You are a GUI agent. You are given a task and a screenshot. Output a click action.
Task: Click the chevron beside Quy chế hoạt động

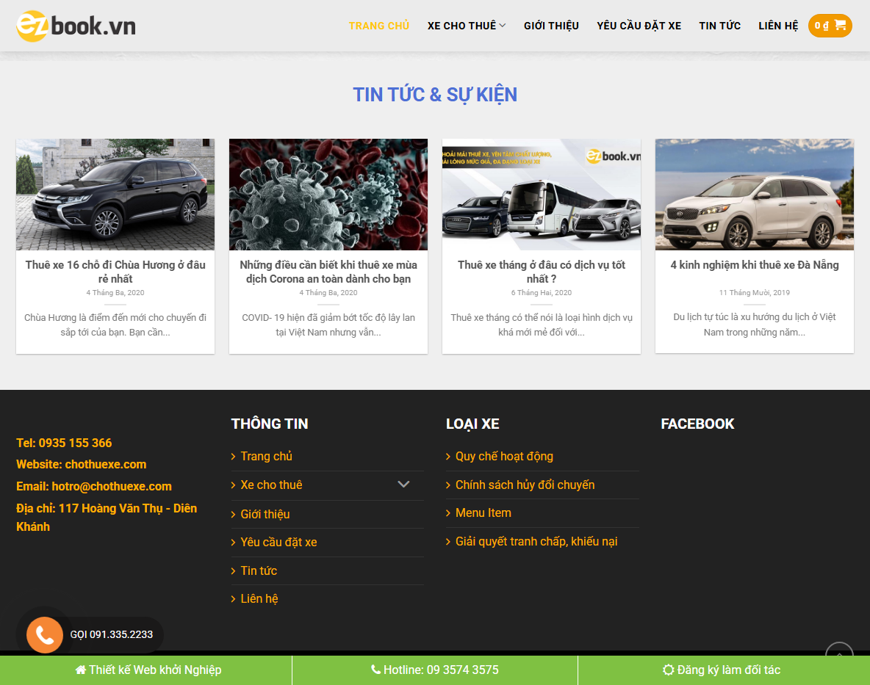coord(447,456)
